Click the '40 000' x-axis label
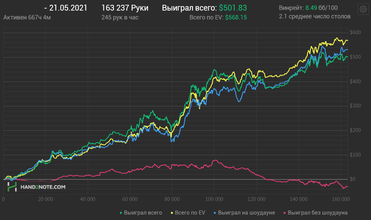 (87, 199)
